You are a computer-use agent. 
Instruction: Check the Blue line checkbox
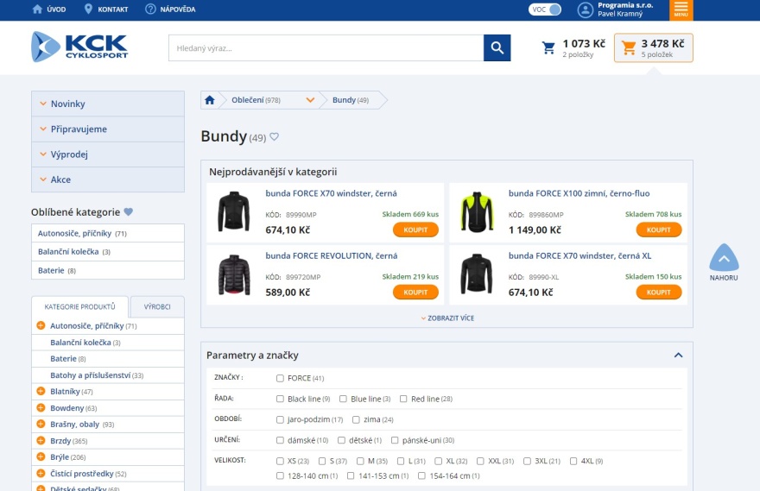coord(343,399)
